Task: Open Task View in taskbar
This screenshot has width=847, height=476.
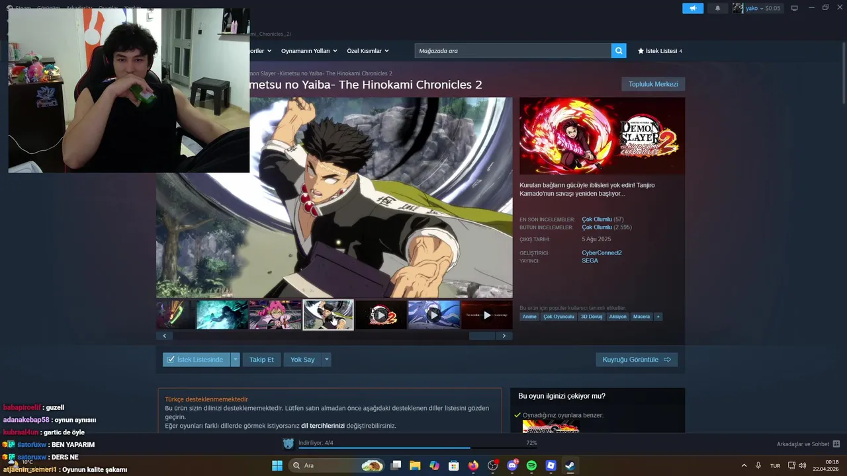Action: click(396, 465)
